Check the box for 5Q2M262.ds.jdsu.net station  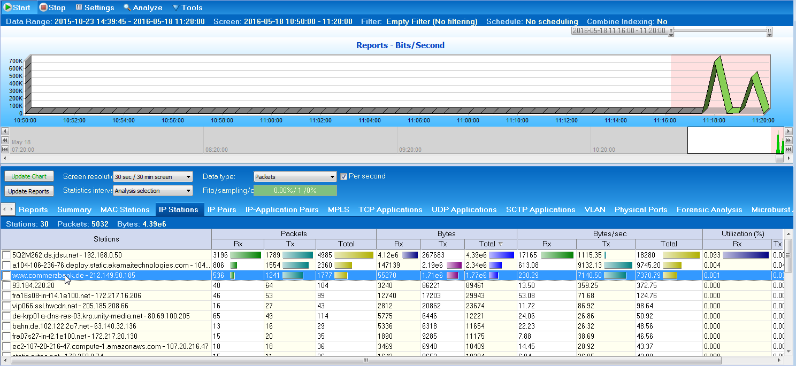click(6, 255)
